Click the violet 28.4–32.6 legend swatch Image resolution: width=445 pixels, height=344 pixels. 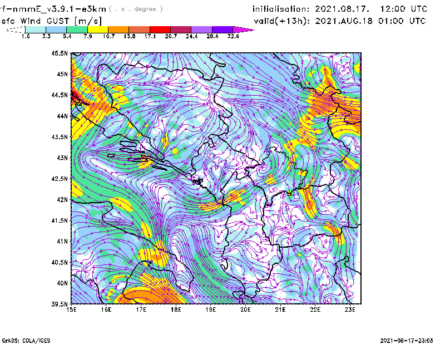tap(221, 29)
